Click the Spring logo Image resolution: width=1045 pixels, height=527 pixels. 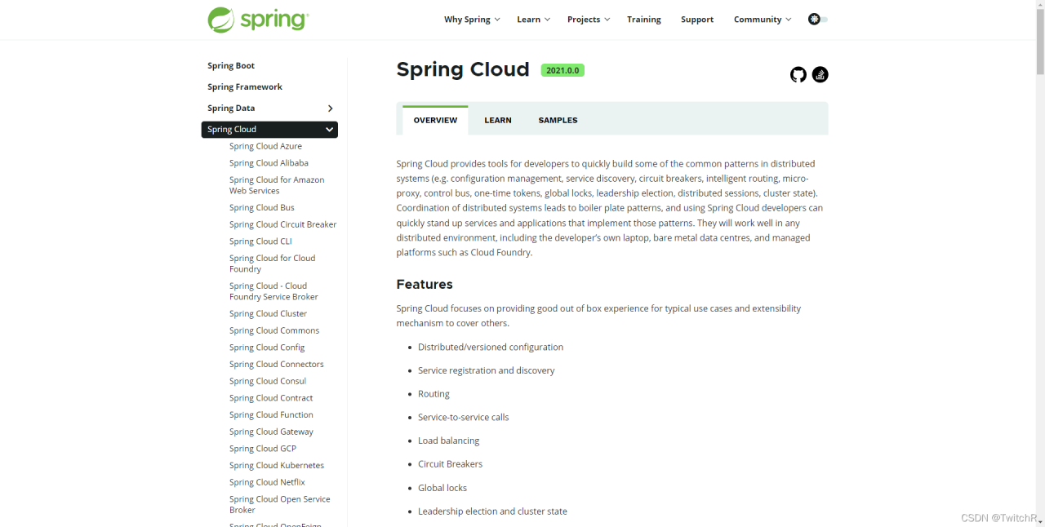point(258,20)
